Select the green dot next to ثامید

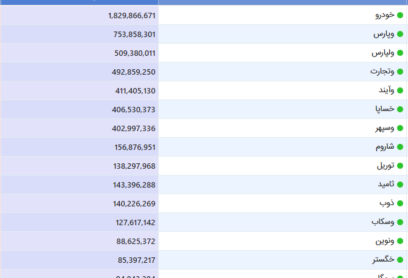[x=400, y=185]
